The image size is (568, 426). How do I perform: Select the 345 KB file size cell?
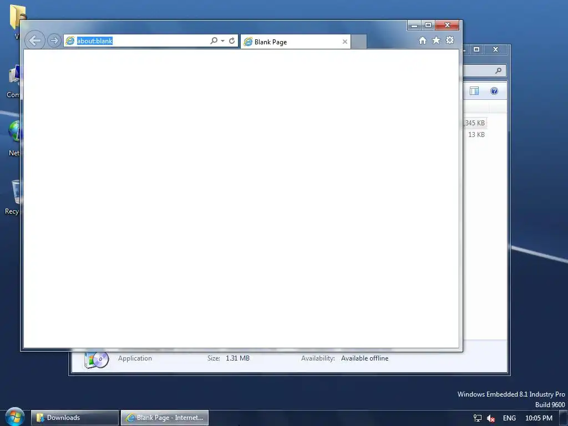pos(475,123)
